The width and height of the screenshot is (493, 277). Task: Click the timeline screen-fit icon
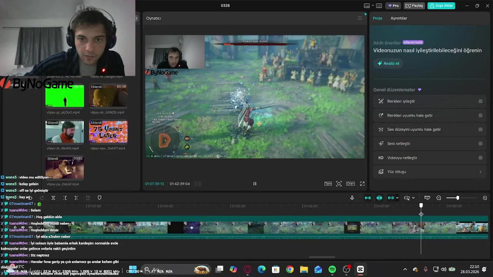click(x=427, y=198)
